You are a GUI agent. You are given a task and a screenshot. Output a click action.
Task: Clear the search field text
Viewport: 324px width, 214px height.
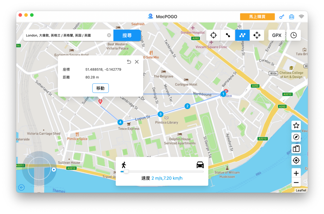pyautogui.click(x=109, y=35)
